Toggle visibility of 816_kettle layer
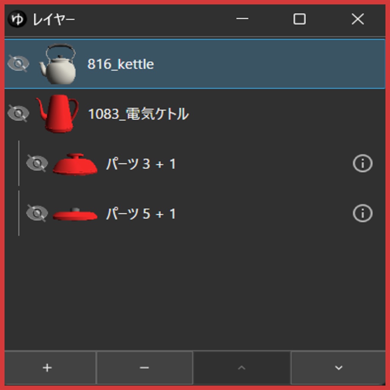This screenshot has width=390, height=390. pyautogui.click(x=18, y=64)
